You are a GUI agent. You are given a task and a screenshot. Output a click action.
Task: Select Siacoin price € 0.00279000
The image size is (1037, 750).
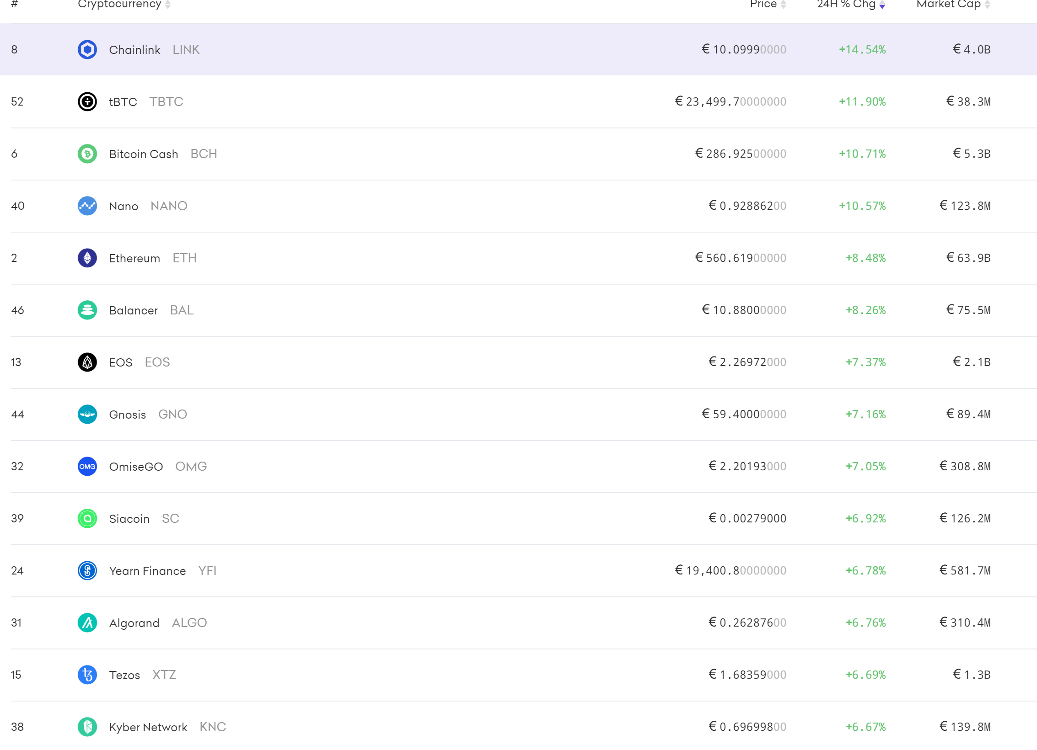[x=747, y=518]
